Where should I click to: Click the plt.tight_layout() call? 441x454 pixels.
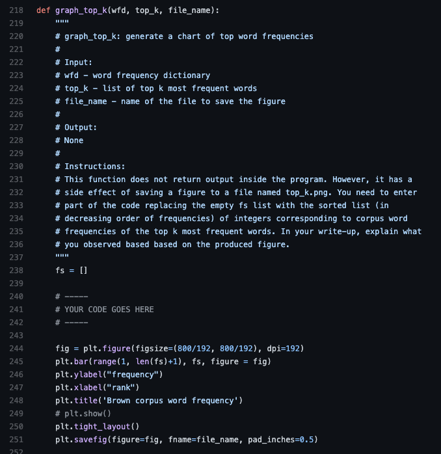(98, 427)
